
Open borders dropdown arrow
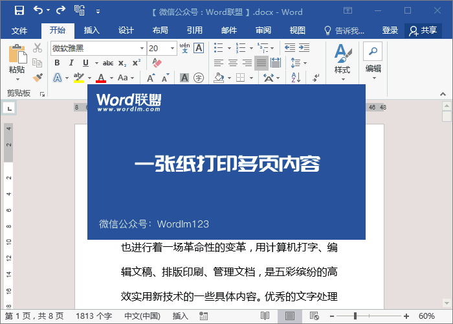(251, 78)
